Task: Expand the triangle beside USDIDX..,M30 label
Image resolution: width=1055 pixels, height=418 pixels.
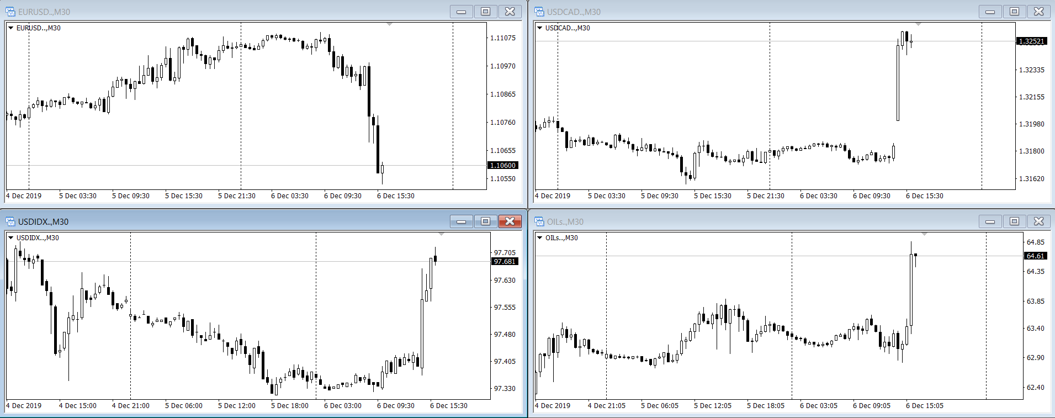Action: (10, 237)
